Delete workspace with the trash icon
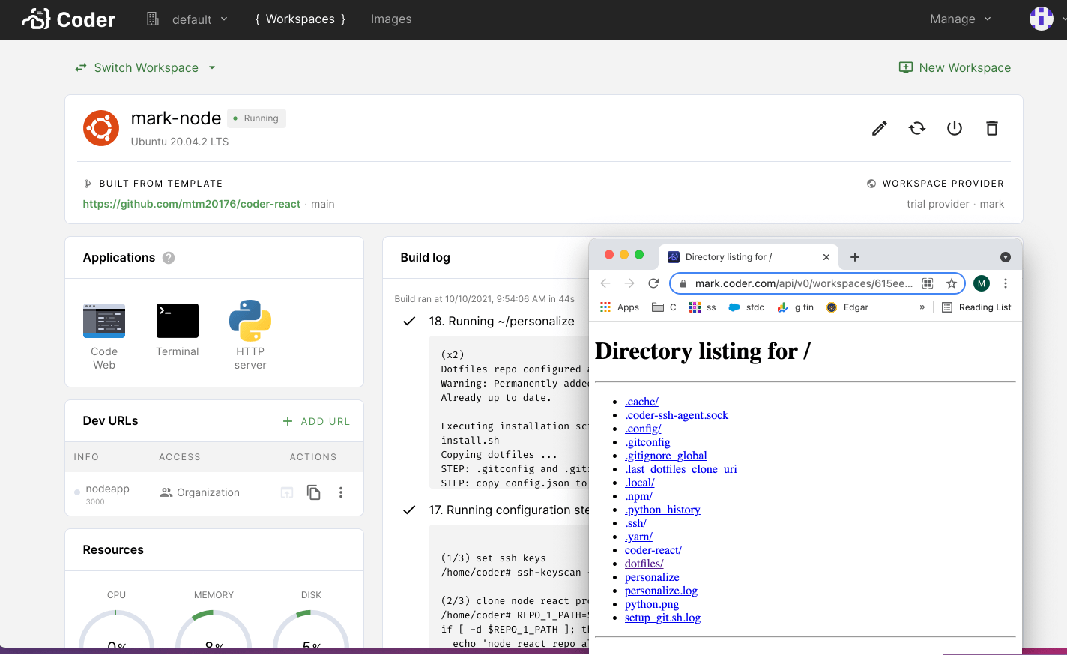 click(992, 128)
